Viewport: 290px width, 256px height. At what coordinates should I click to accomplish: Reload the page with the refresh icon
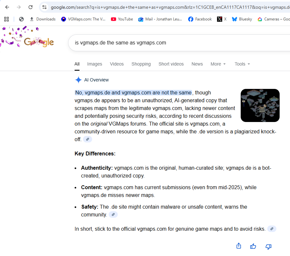pyautogui.click(x=30, y=7)
